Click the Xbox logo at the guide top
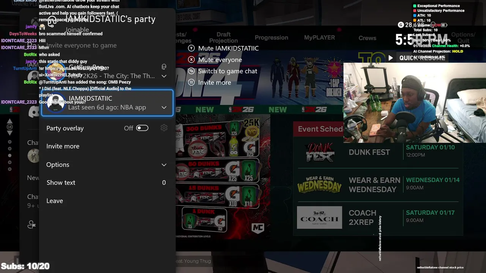Viewport: 486px width, 273px height. [x=35, y=22]
